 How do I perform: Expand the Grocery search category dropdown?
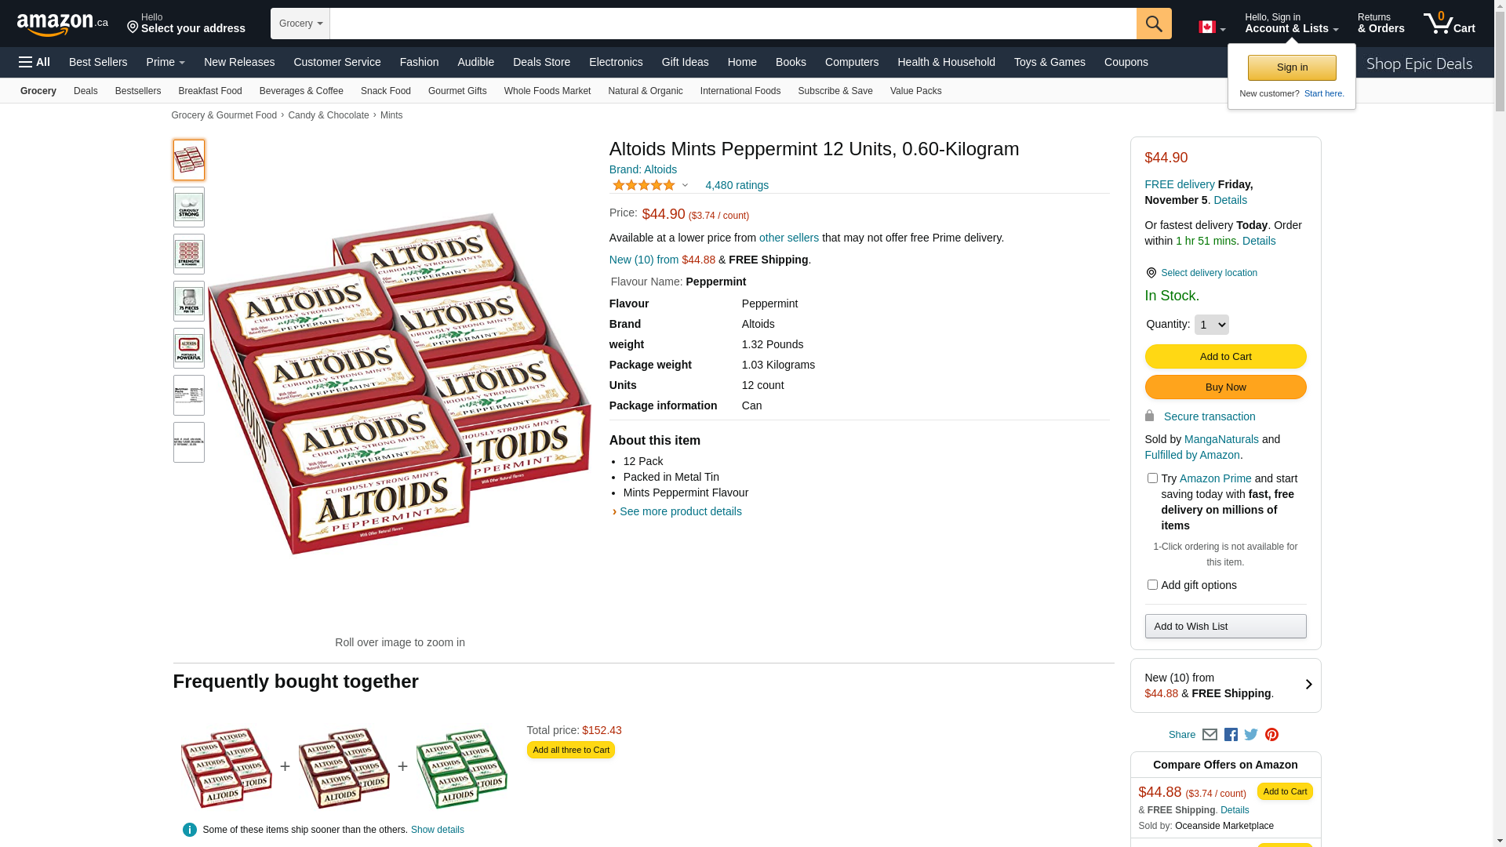point(300,24)
